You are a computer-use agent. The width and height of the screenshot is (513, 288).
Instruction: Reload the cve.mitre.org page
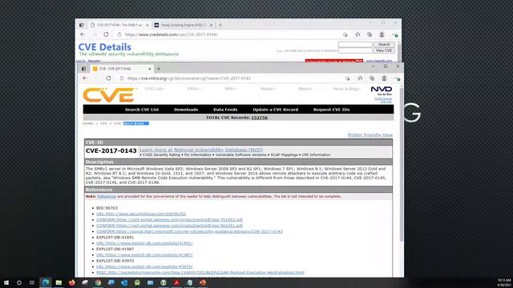pos(108,78)
